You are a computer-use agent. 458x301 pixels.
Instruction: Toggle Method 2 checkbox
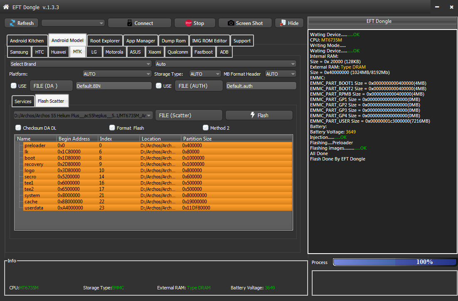206,128
